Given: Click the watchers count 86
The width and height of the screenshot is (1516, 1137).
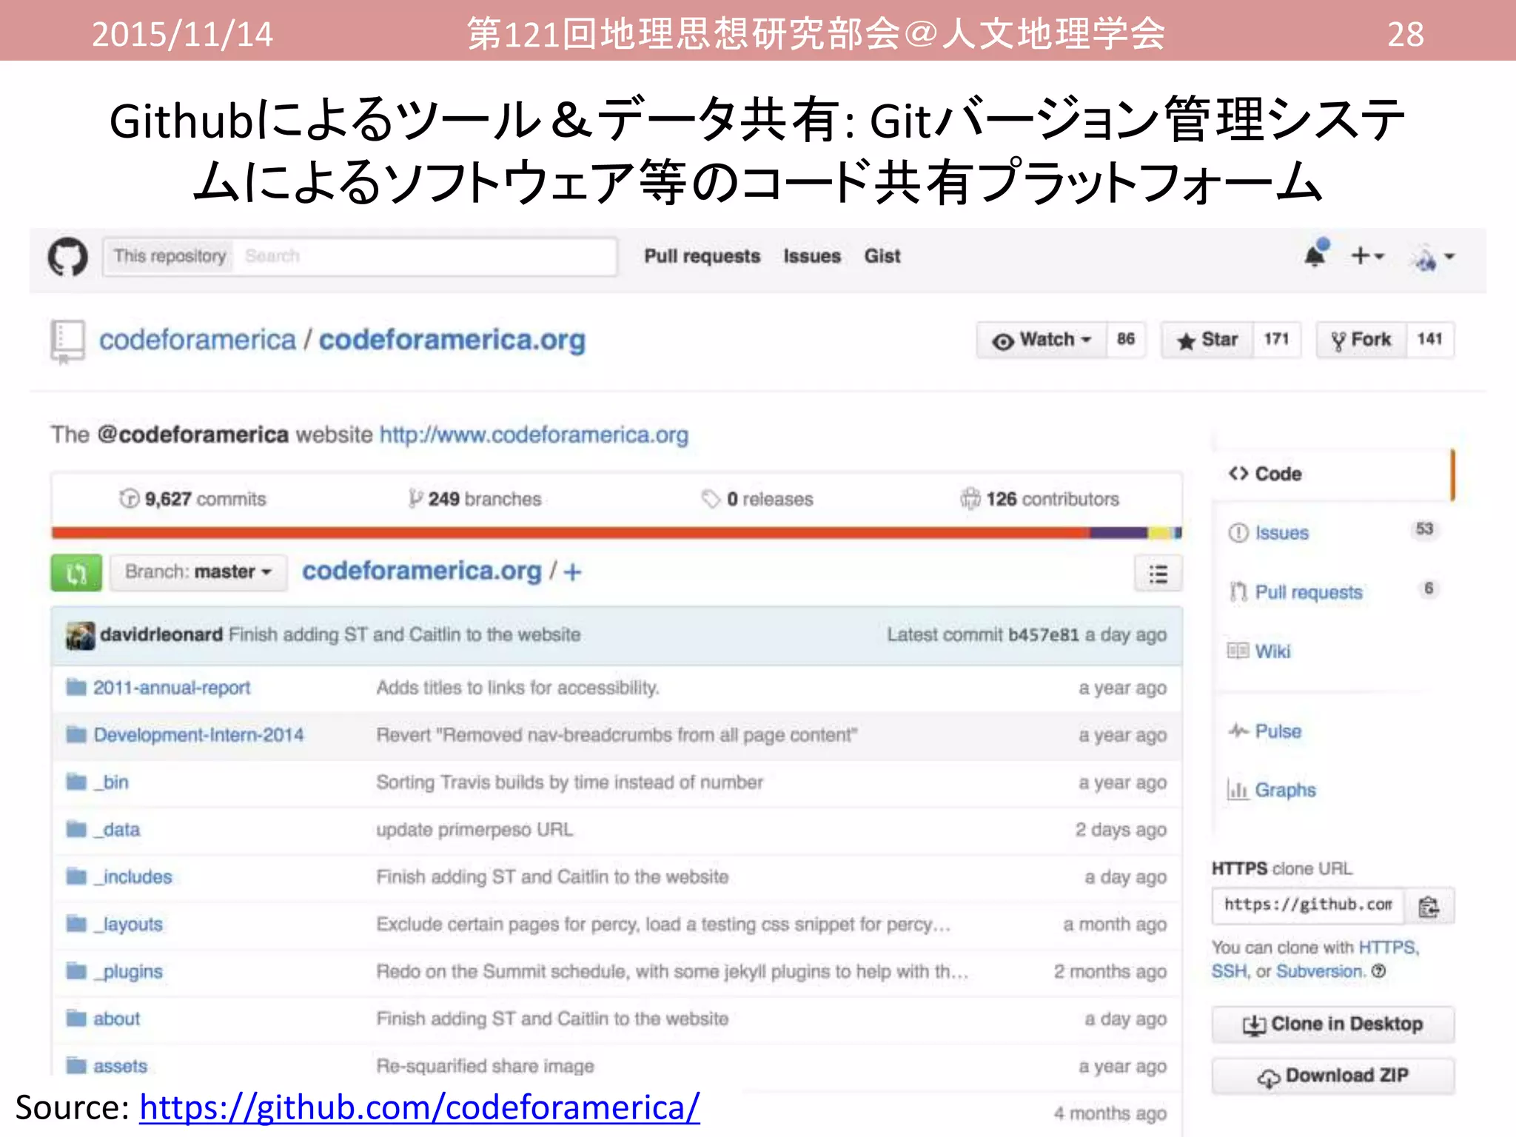Looking at the screenshot, I should (1126, 340).
